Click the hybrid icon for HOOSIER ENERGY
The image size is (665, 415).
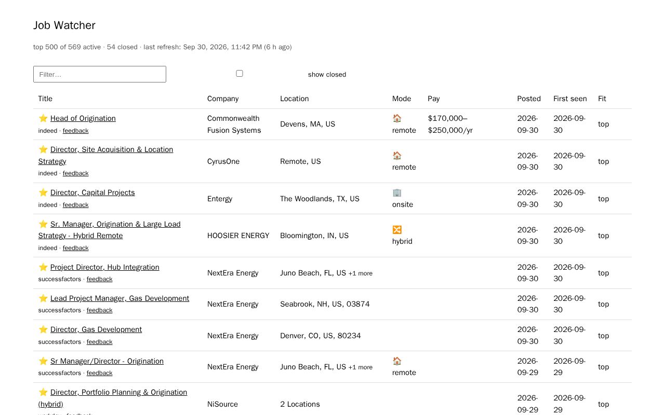tap(397, 230)
